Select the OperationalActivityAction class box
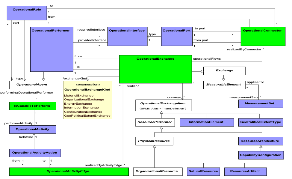Image resolution: width=292 pixels, height=179 pixels. tap(35, 153)
